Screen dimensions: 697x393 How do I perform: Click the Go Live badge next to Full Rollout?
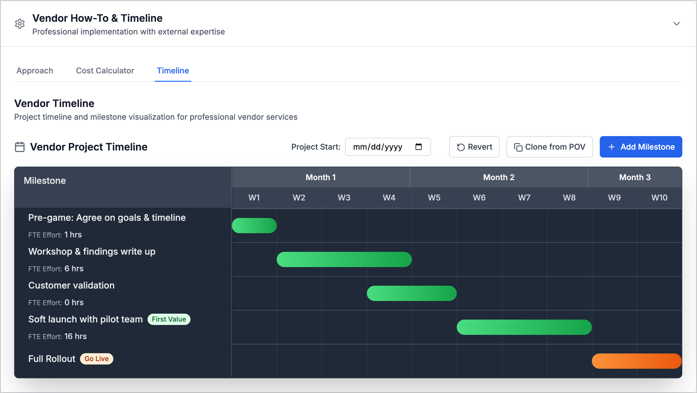coord(96,359)
